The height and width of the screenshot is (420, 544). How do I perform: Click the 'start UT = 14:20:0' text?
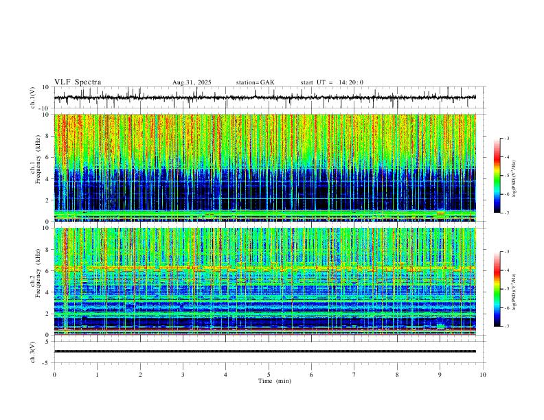pos(332,82)
